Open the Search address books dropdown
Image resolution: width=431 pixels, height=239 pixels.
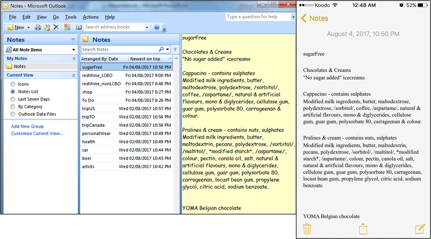coord(147,27)
